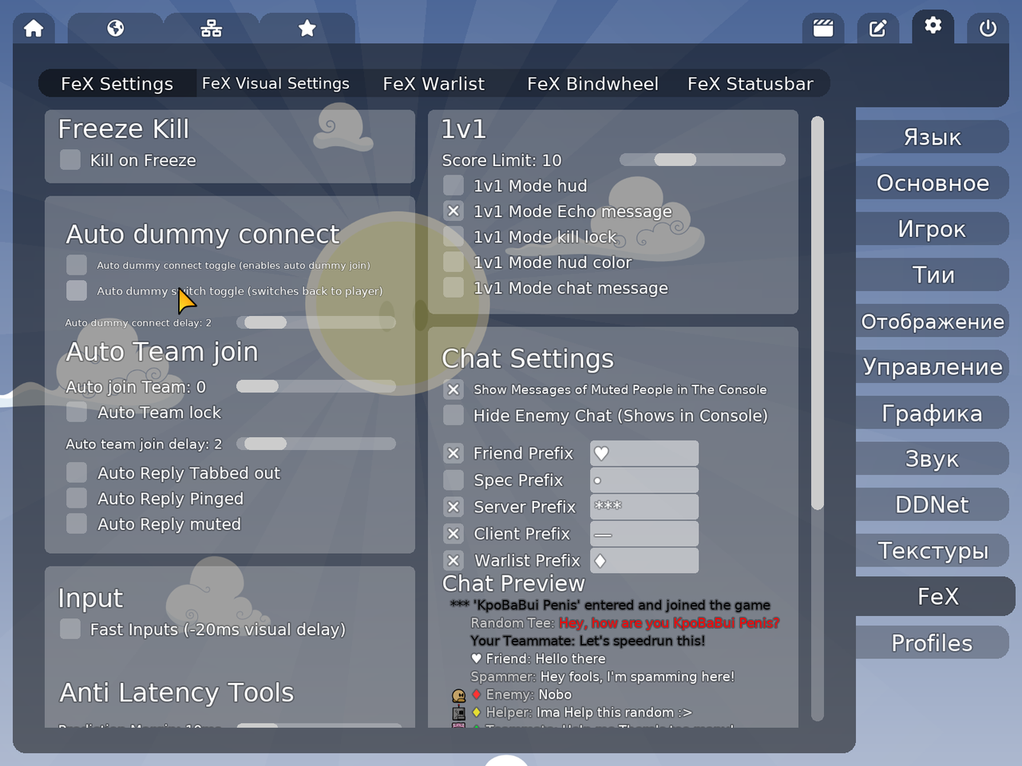Adjust Auto dummy connect delay slider
The image size is (1022, 766).
(x=316, y=322)
